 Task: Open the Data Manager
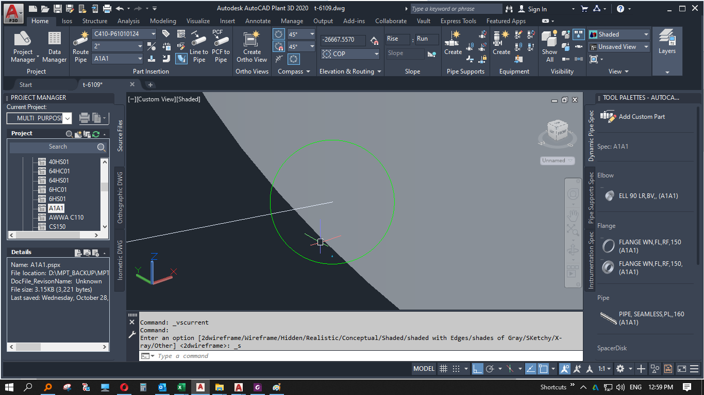pyautogui.click(x=55, y=45)
